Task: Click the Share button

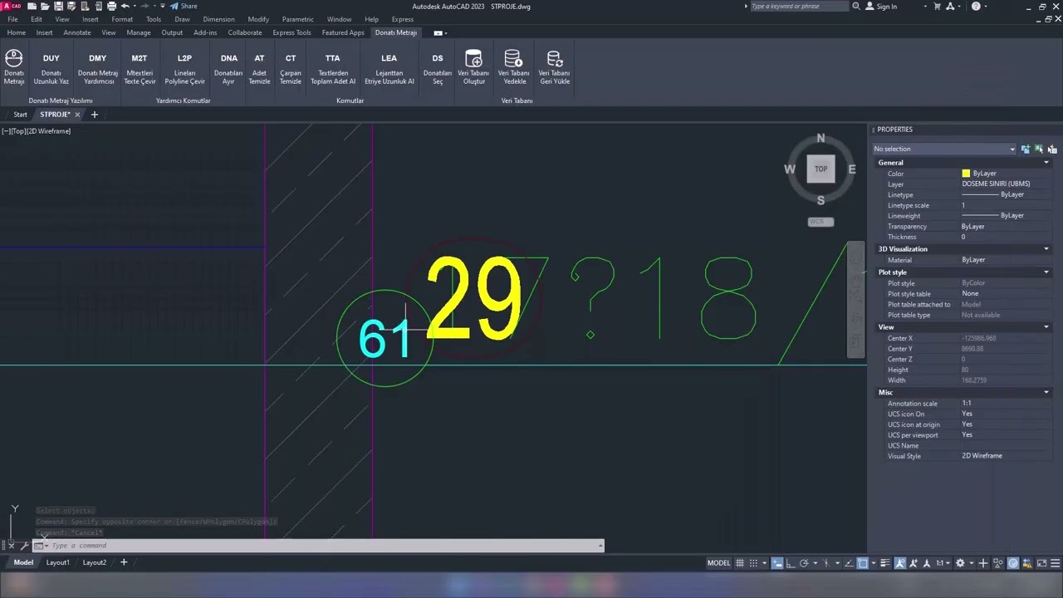Action: pyautogui.click(x=184, y=6)
